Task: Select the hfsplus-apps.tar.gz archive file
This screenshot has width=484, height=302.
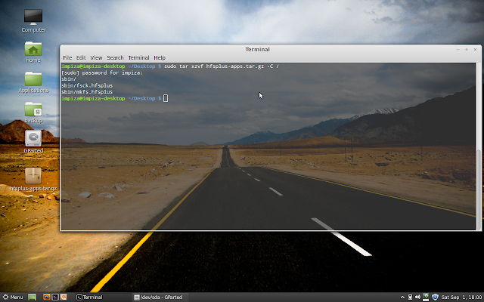Action: pyautogui.click(x=33, y=180)
